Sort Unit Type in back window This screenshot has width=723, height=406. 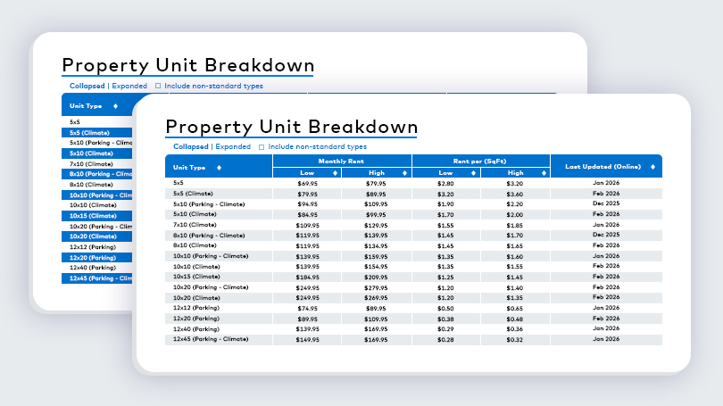(x=115, y=106)
